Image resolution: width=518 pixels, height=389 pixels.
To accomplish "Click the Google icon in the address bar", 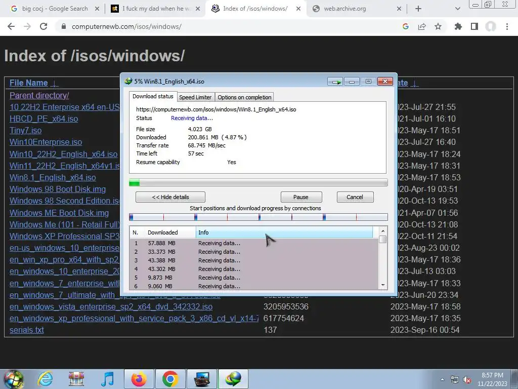I will coord(406,26).
